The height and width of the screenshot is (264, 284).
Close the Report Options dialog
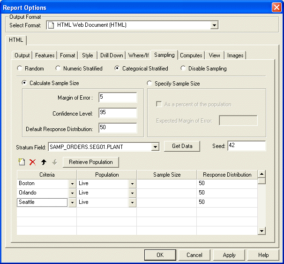277,8
